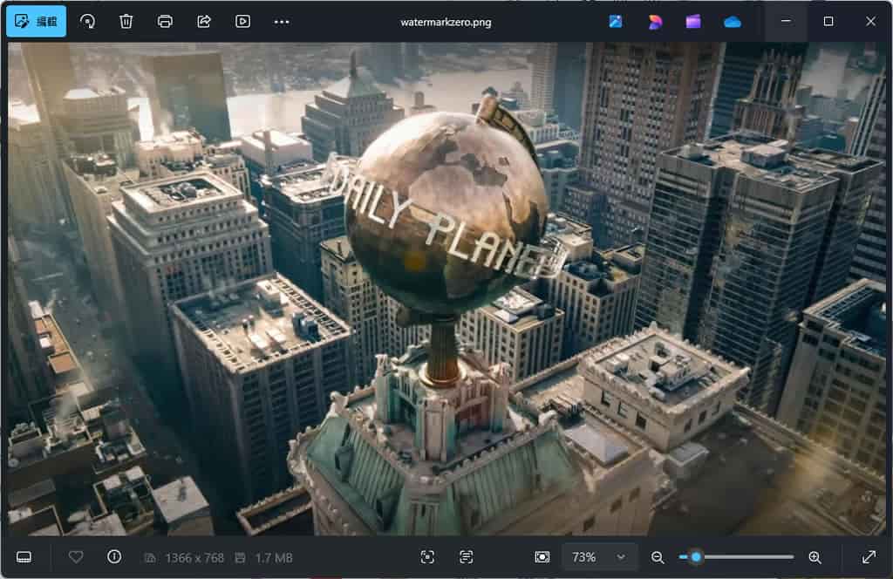
Task: Click the 1.7 MB file size text
Action: click(273, 558)
